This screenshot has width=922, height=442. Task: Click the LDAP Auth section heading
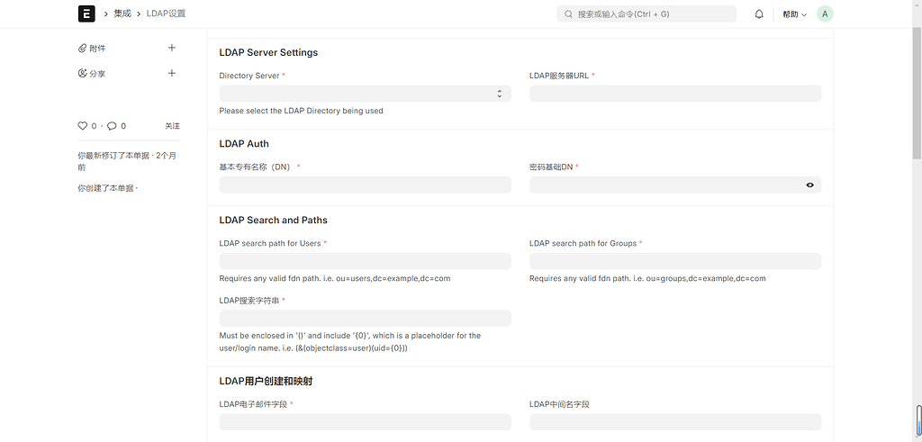click(x=244, y=143)
